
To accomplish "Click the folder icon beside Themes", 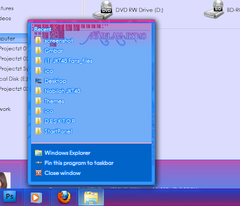I will [38, 101].
